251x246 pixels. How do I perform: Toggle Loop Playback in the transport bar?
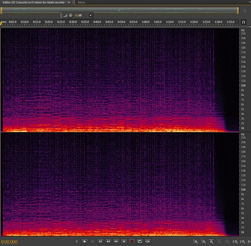point(140,241)
